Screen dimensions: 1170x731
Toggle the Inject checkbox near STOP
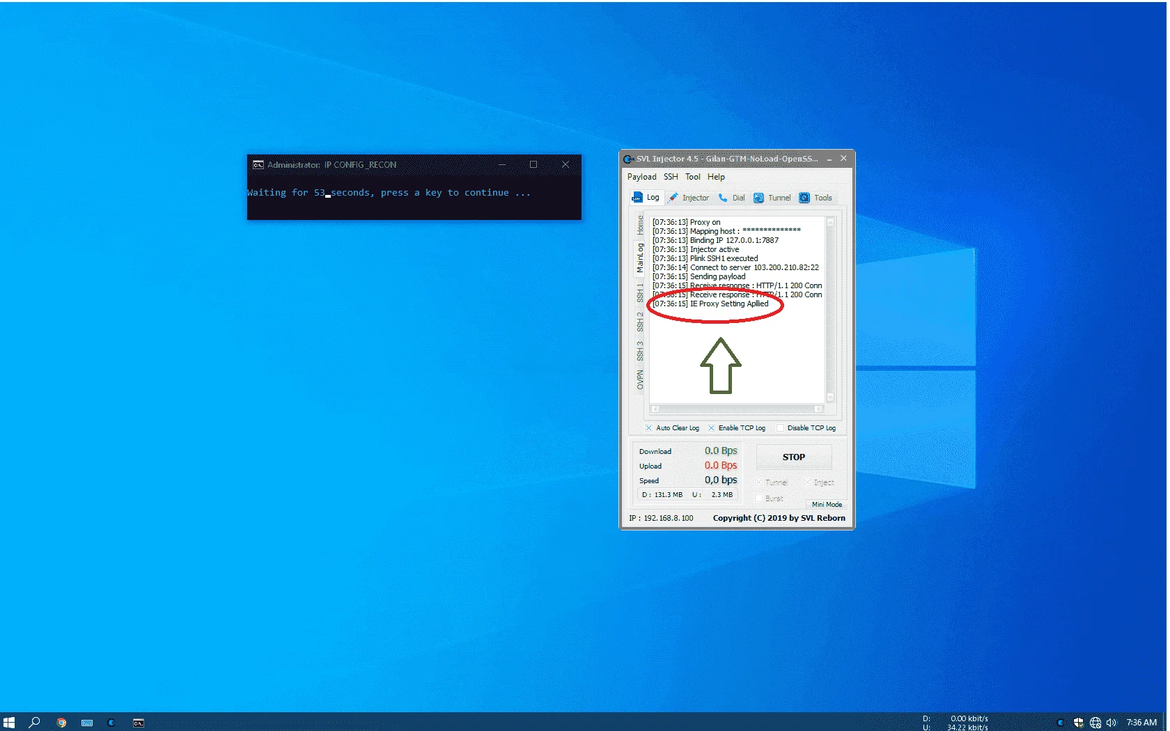pos(807,482)
